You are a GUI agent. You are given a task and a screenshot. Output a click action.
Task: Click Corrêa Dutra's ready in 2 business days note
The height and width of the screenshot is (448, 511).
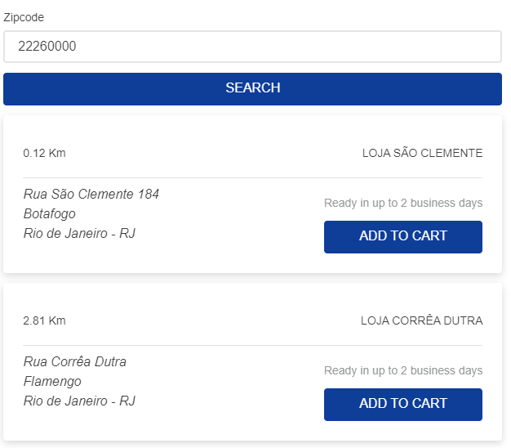coord(403,370)
